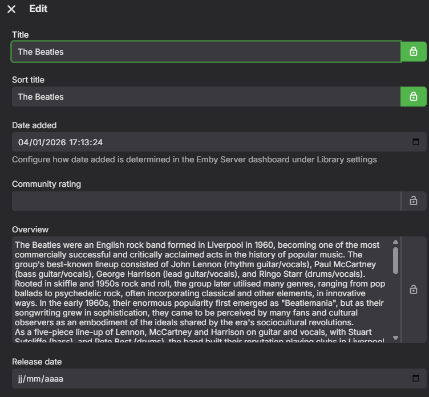Focus the Sort title input field

[x=205, y=97]
